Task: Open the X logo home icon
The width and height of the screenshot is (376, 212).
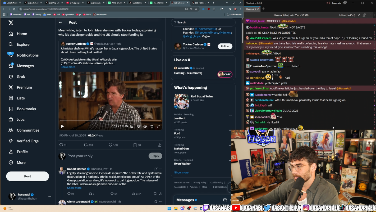Action: tap(11, 23)
